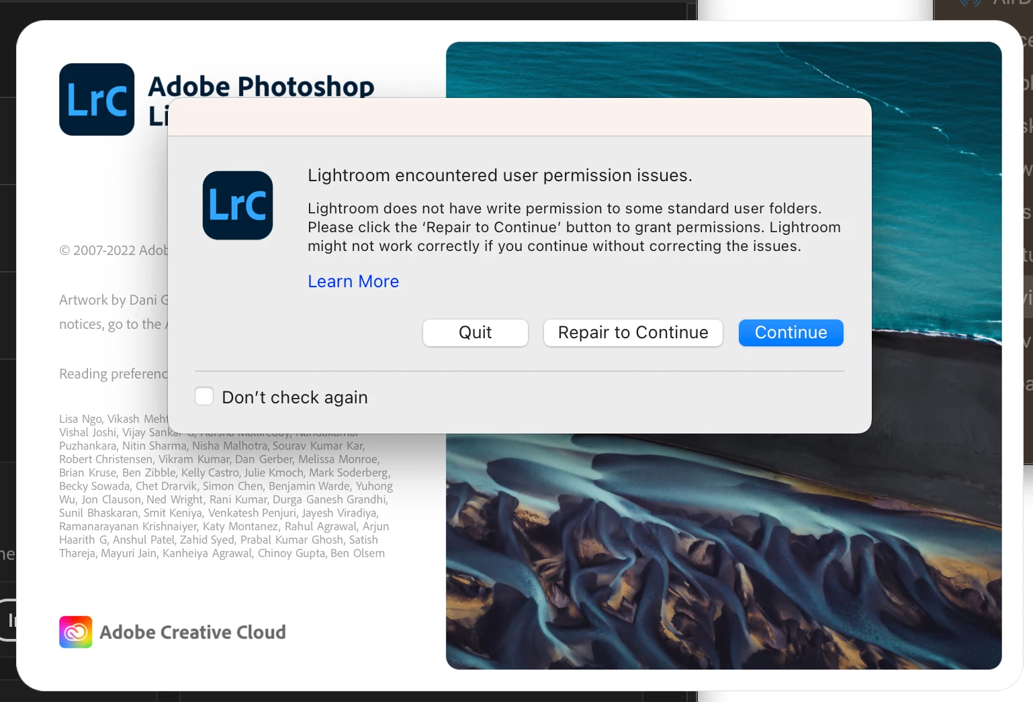Click the credits line starting 'Brian Kruse'
The image size is (1033, 702).
(x=225, y=472)
